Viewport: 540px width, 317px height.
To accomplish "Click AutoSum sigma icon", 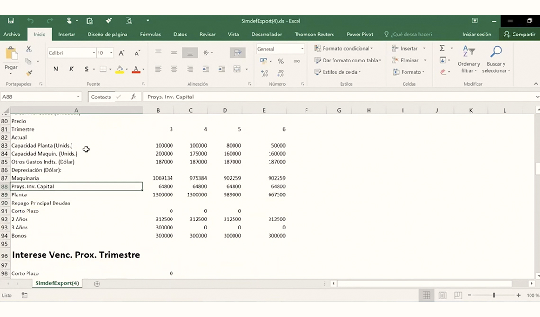I will 442,48.
